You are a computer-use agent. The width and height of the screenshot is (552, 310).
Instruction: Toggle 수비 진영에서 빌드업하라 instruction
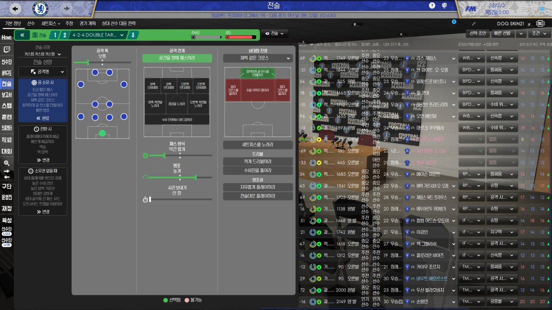pyautogui.click(x=177, y=120)
